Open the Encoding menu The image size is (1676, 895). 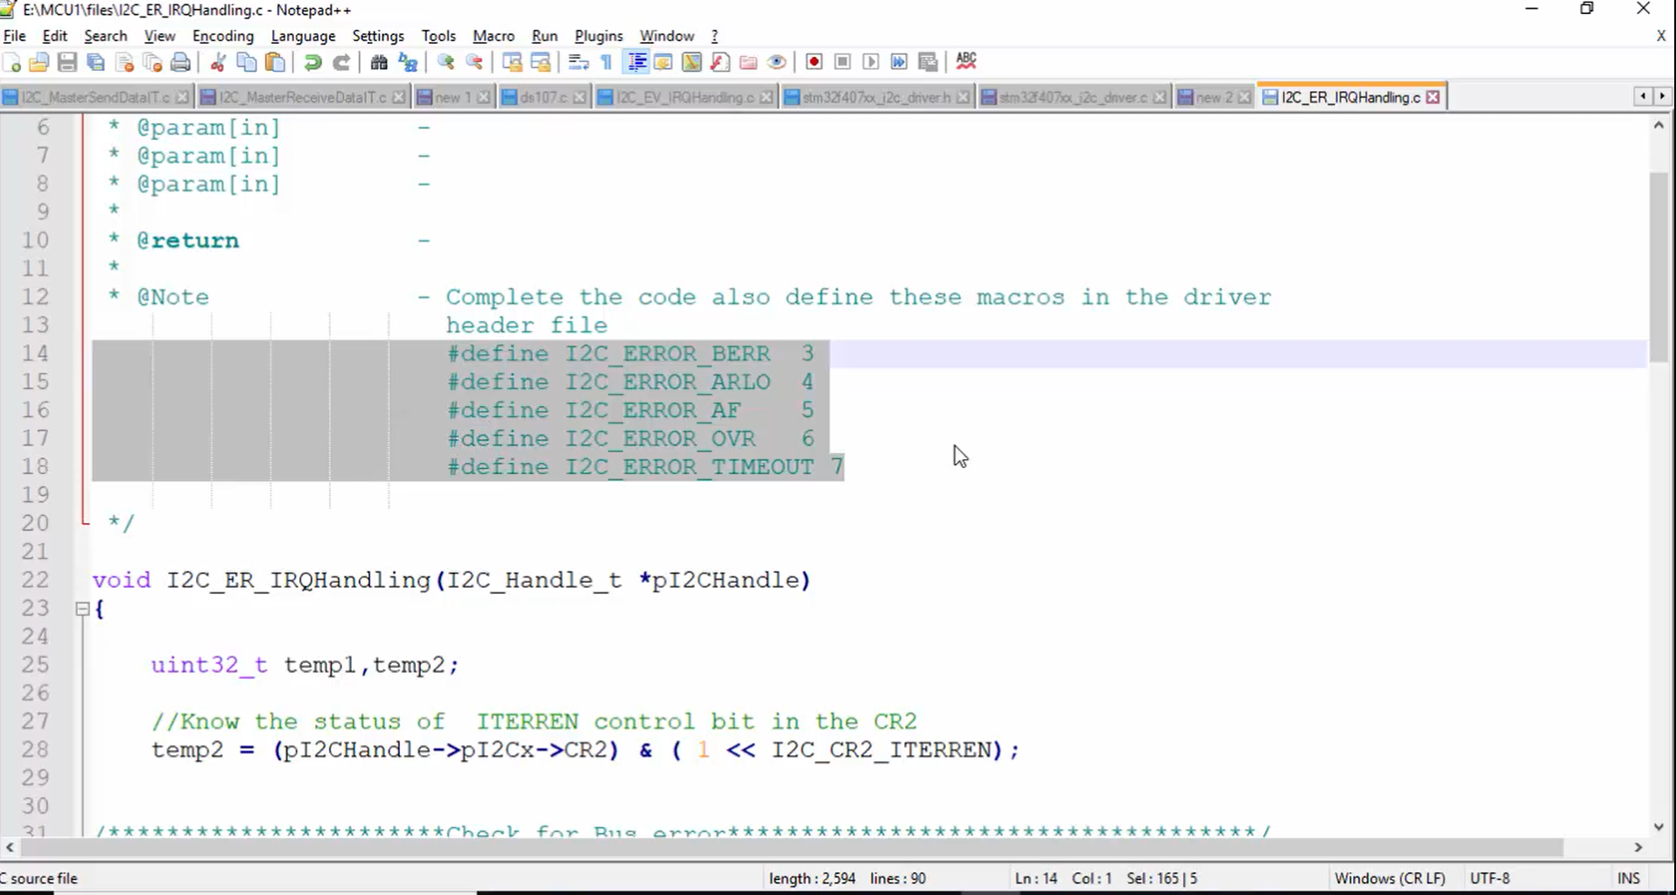pos(223,36)
